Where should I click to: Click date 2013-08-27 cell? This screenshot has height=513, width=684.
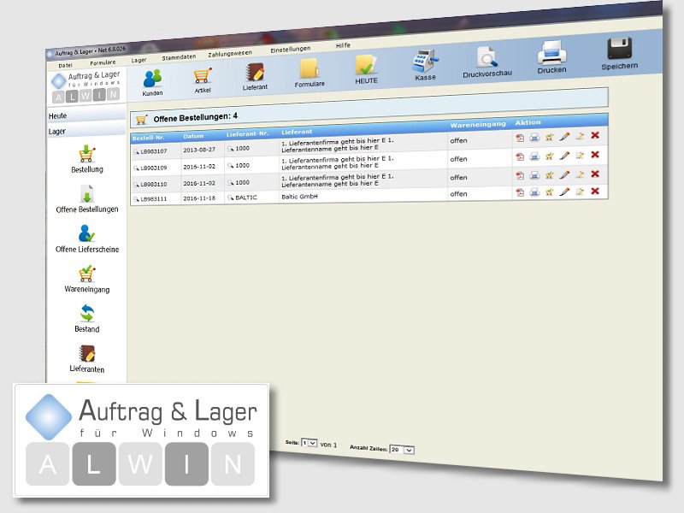point(199,150)
